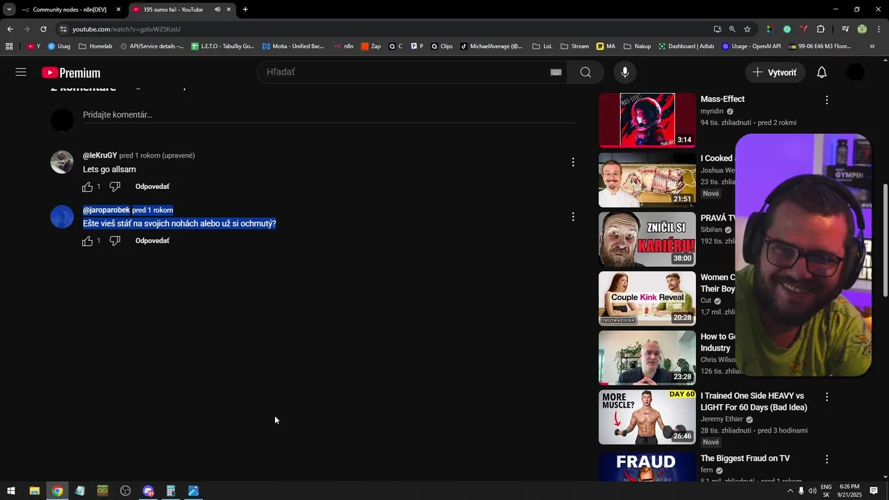This screenshot has height=500, width=889.
Task: Open the Homelab bookmark folder
Action: [x=95, y=47]
